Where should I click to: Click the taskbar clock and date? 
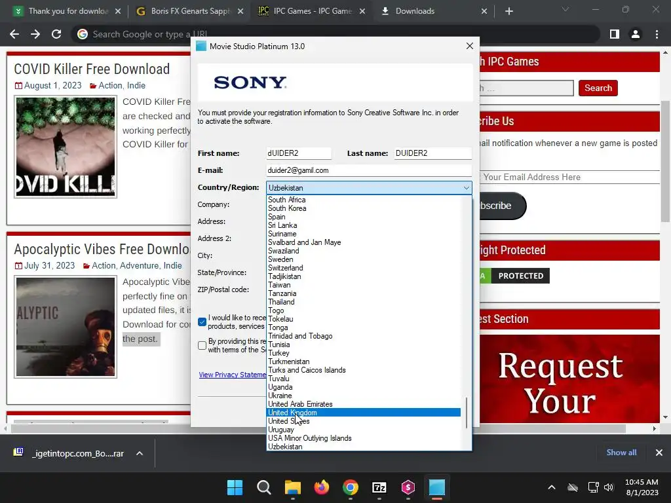coord(642,487)
